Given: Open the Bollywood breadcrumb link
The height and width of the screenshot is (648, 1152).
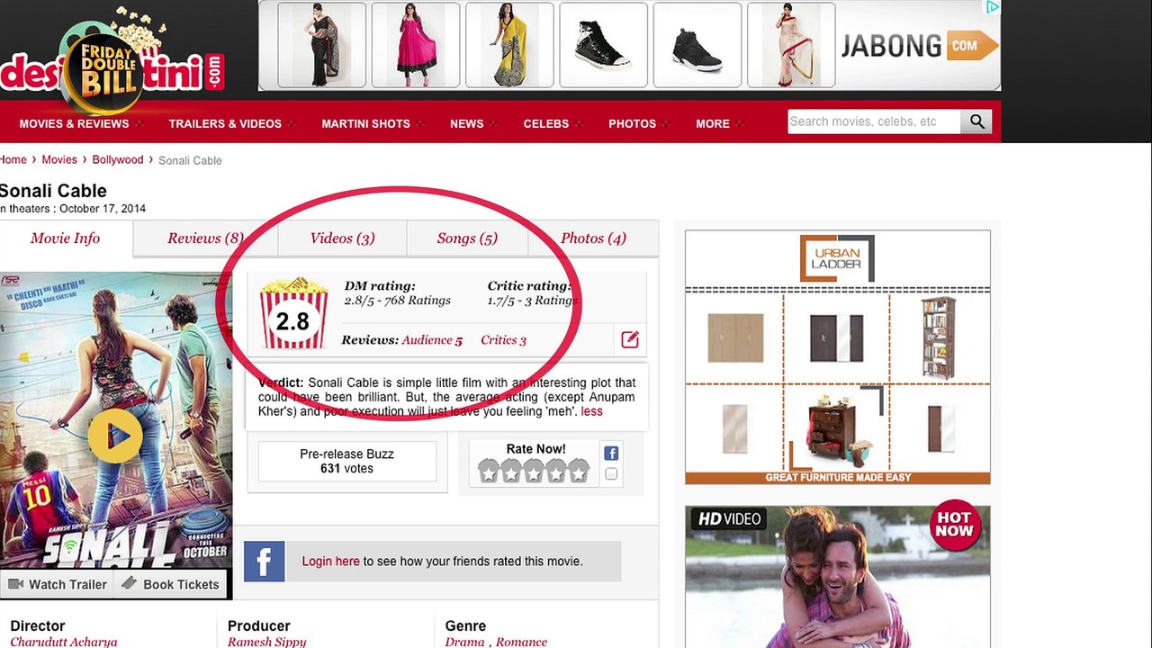Looking at the screenshot, I should pos(118,159).
